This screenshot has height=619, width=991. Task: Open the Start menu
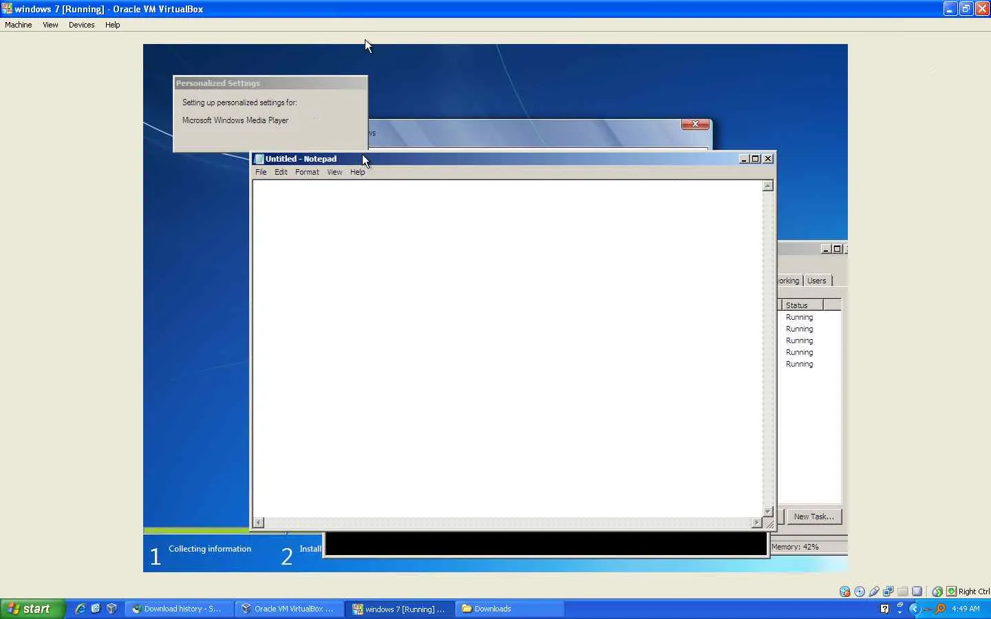pos(32,609)
